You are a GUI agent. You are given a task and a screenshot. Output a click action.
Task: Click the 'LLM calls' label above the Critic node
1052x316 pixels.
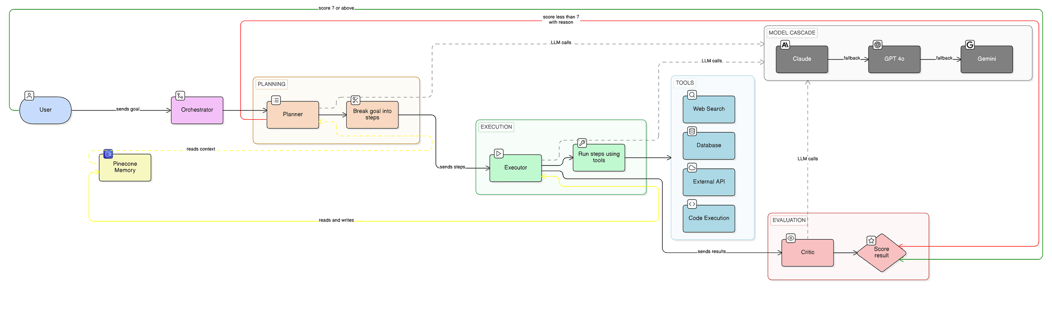808,159
